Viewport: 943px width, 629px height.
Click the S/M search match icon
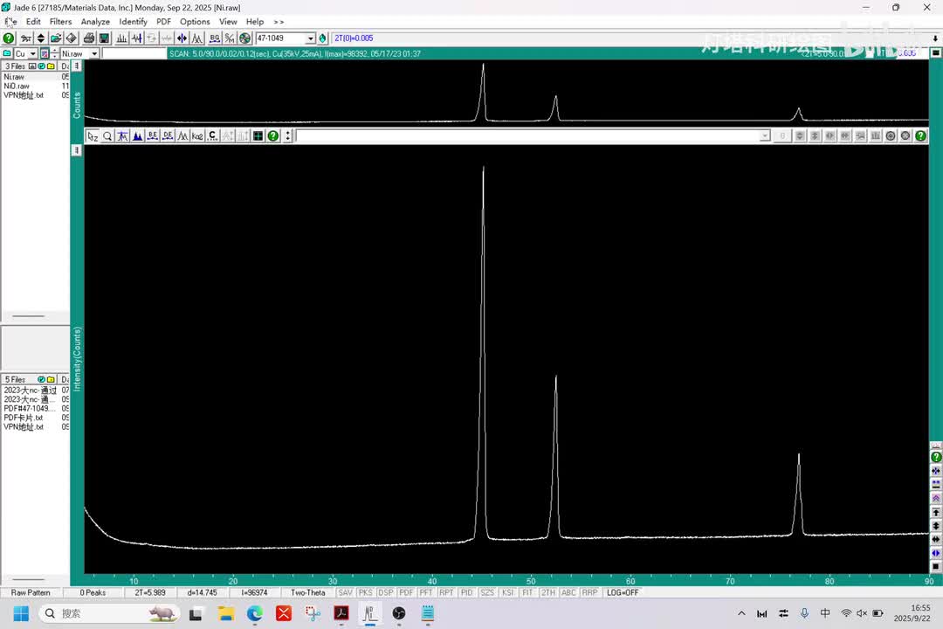(x=230, y=38)
